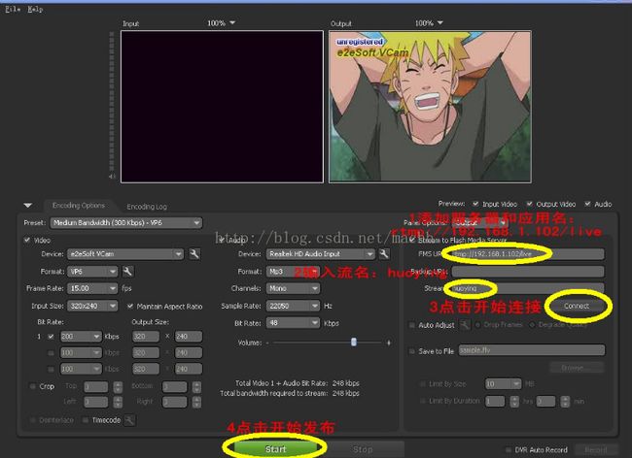Switch to the Encoding Log tab
632x458 pixels.
[147, 207]
